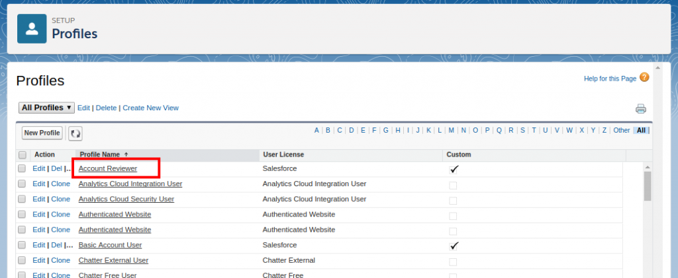Click Custom checkmark for Basic Account User
Viewport: 678px width, 278px height.
(x=454, y=246)
